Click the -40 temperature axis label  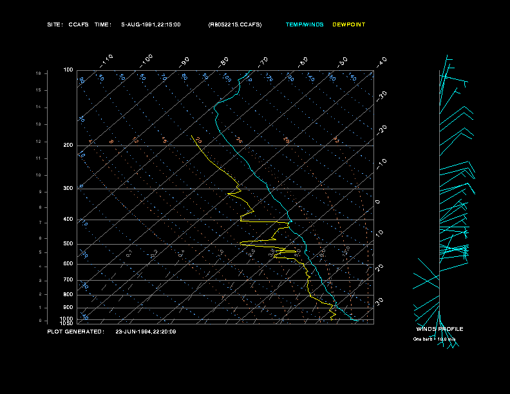pyautogui.click(x=381, y=62)
